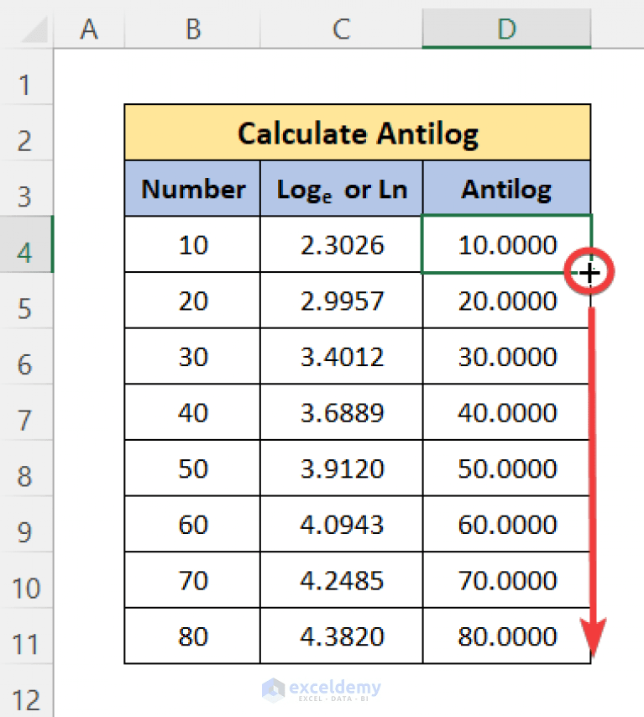Screen dimensions: 644x717
Task: Click the red-circled fill handle plus icon
Action: pyautogui.click(x=589, y=271)
